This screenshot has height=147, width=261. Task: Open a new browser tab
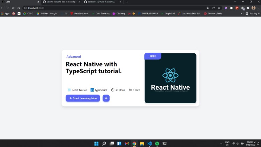point(127,2)
